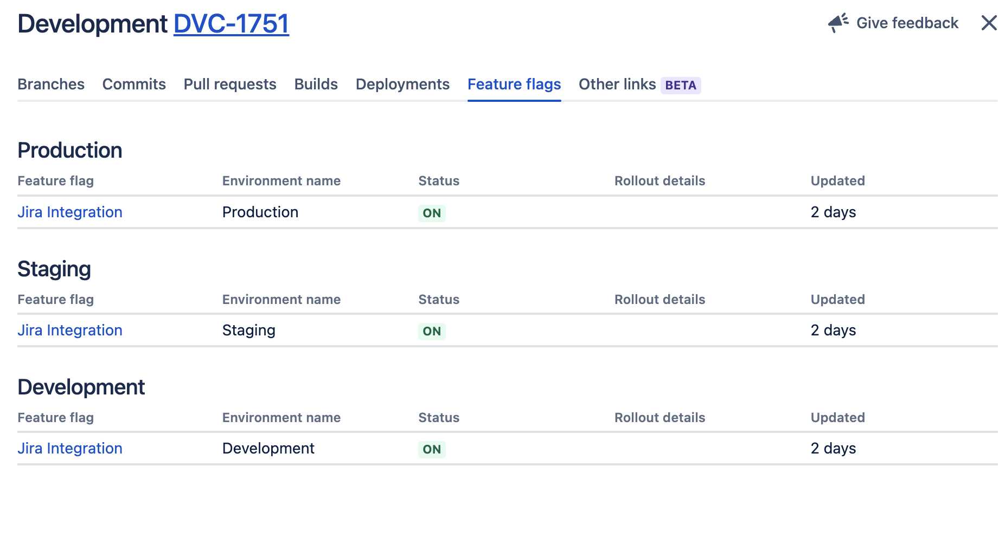
Task: Switch to the Deployments tab
Action: [x=402, y=85]
